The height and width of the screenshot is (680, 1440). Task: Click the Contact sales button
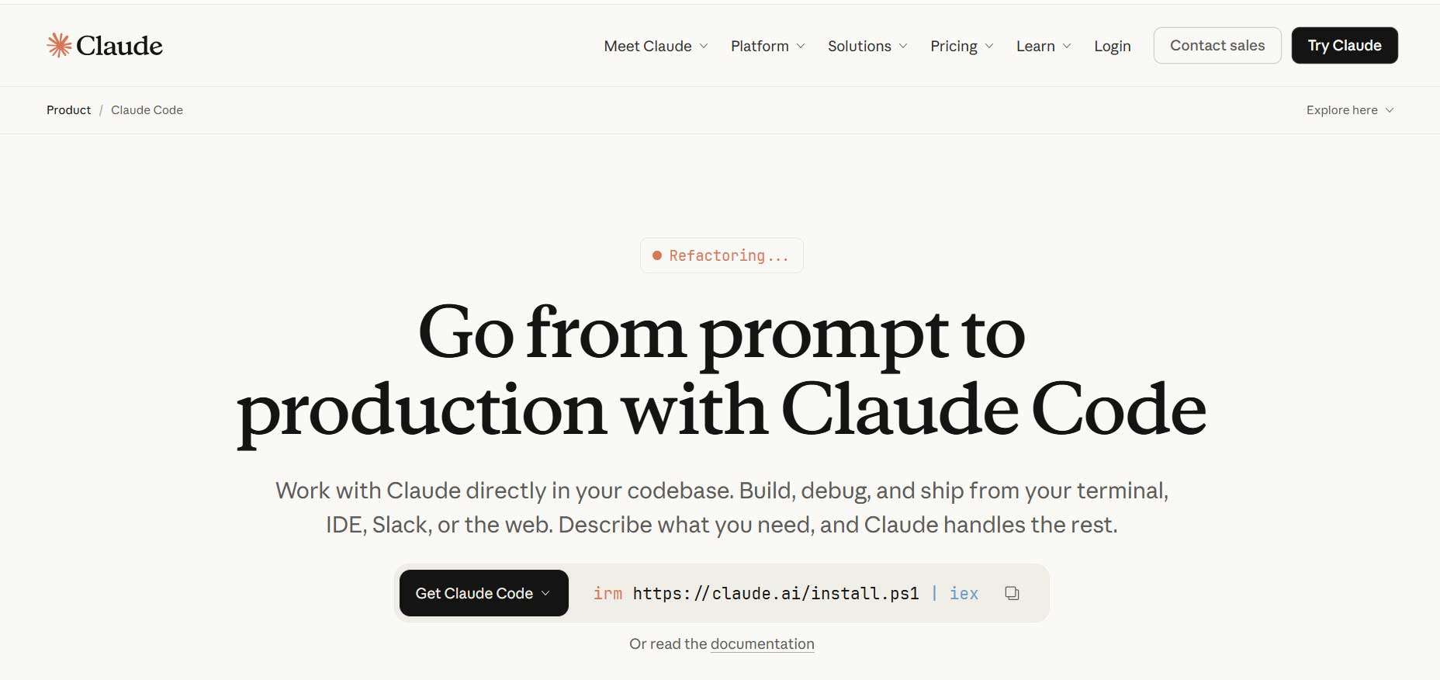click(1217, 45)
